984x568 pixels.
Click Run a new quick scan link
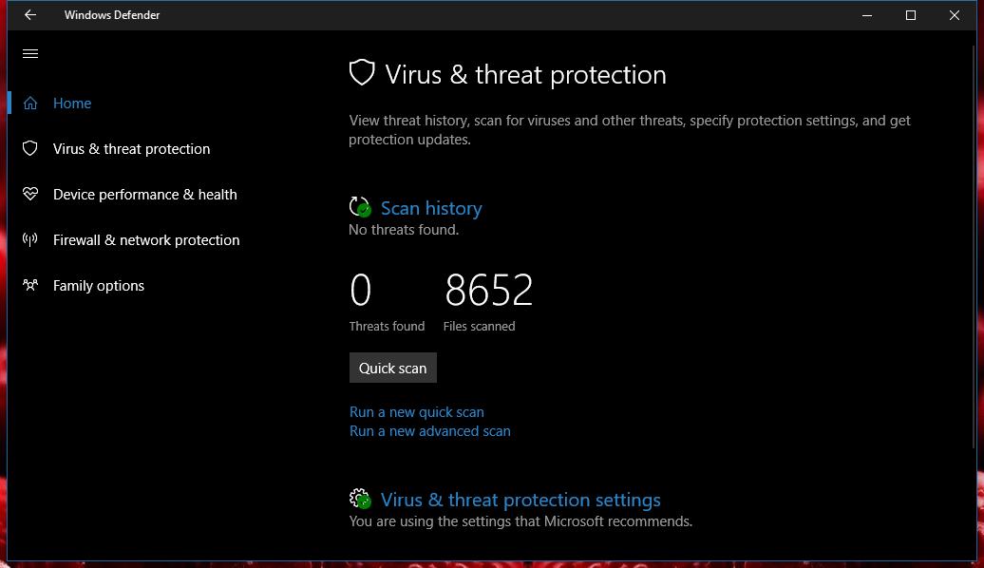[x=417, y=411]
